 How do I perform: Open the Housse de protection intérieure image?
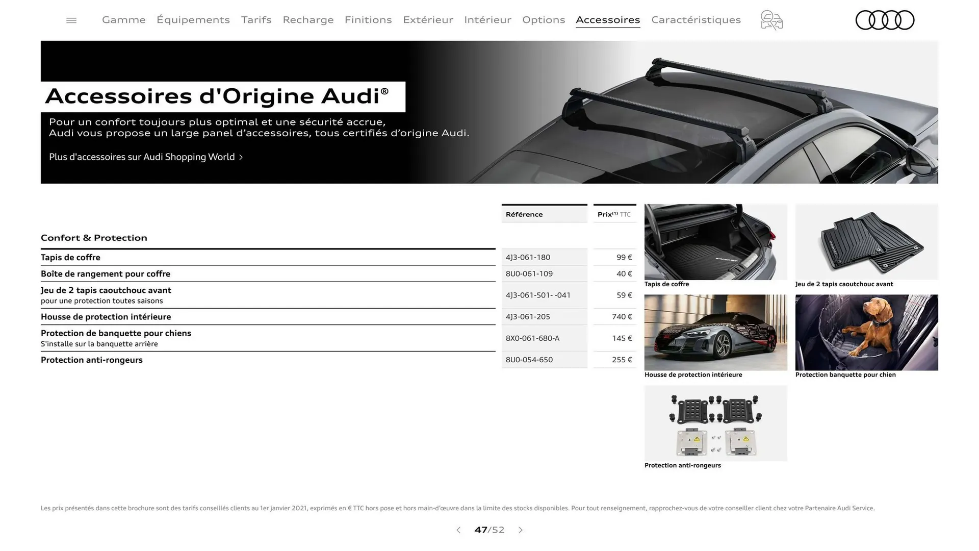point(715,332)
